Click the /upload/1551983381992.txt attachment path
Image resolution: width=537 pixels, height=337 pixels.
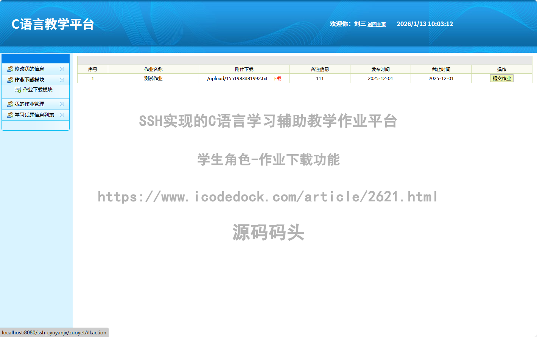click(x=237, y=79)
